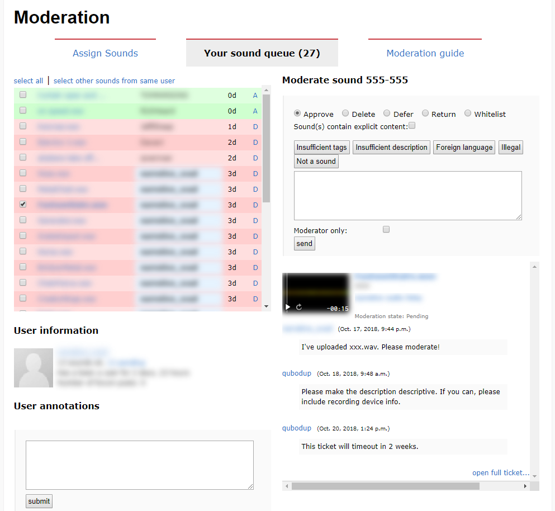555x511 pixels.
Task: Open the Moderation guide tab
Action: (425, 53)
